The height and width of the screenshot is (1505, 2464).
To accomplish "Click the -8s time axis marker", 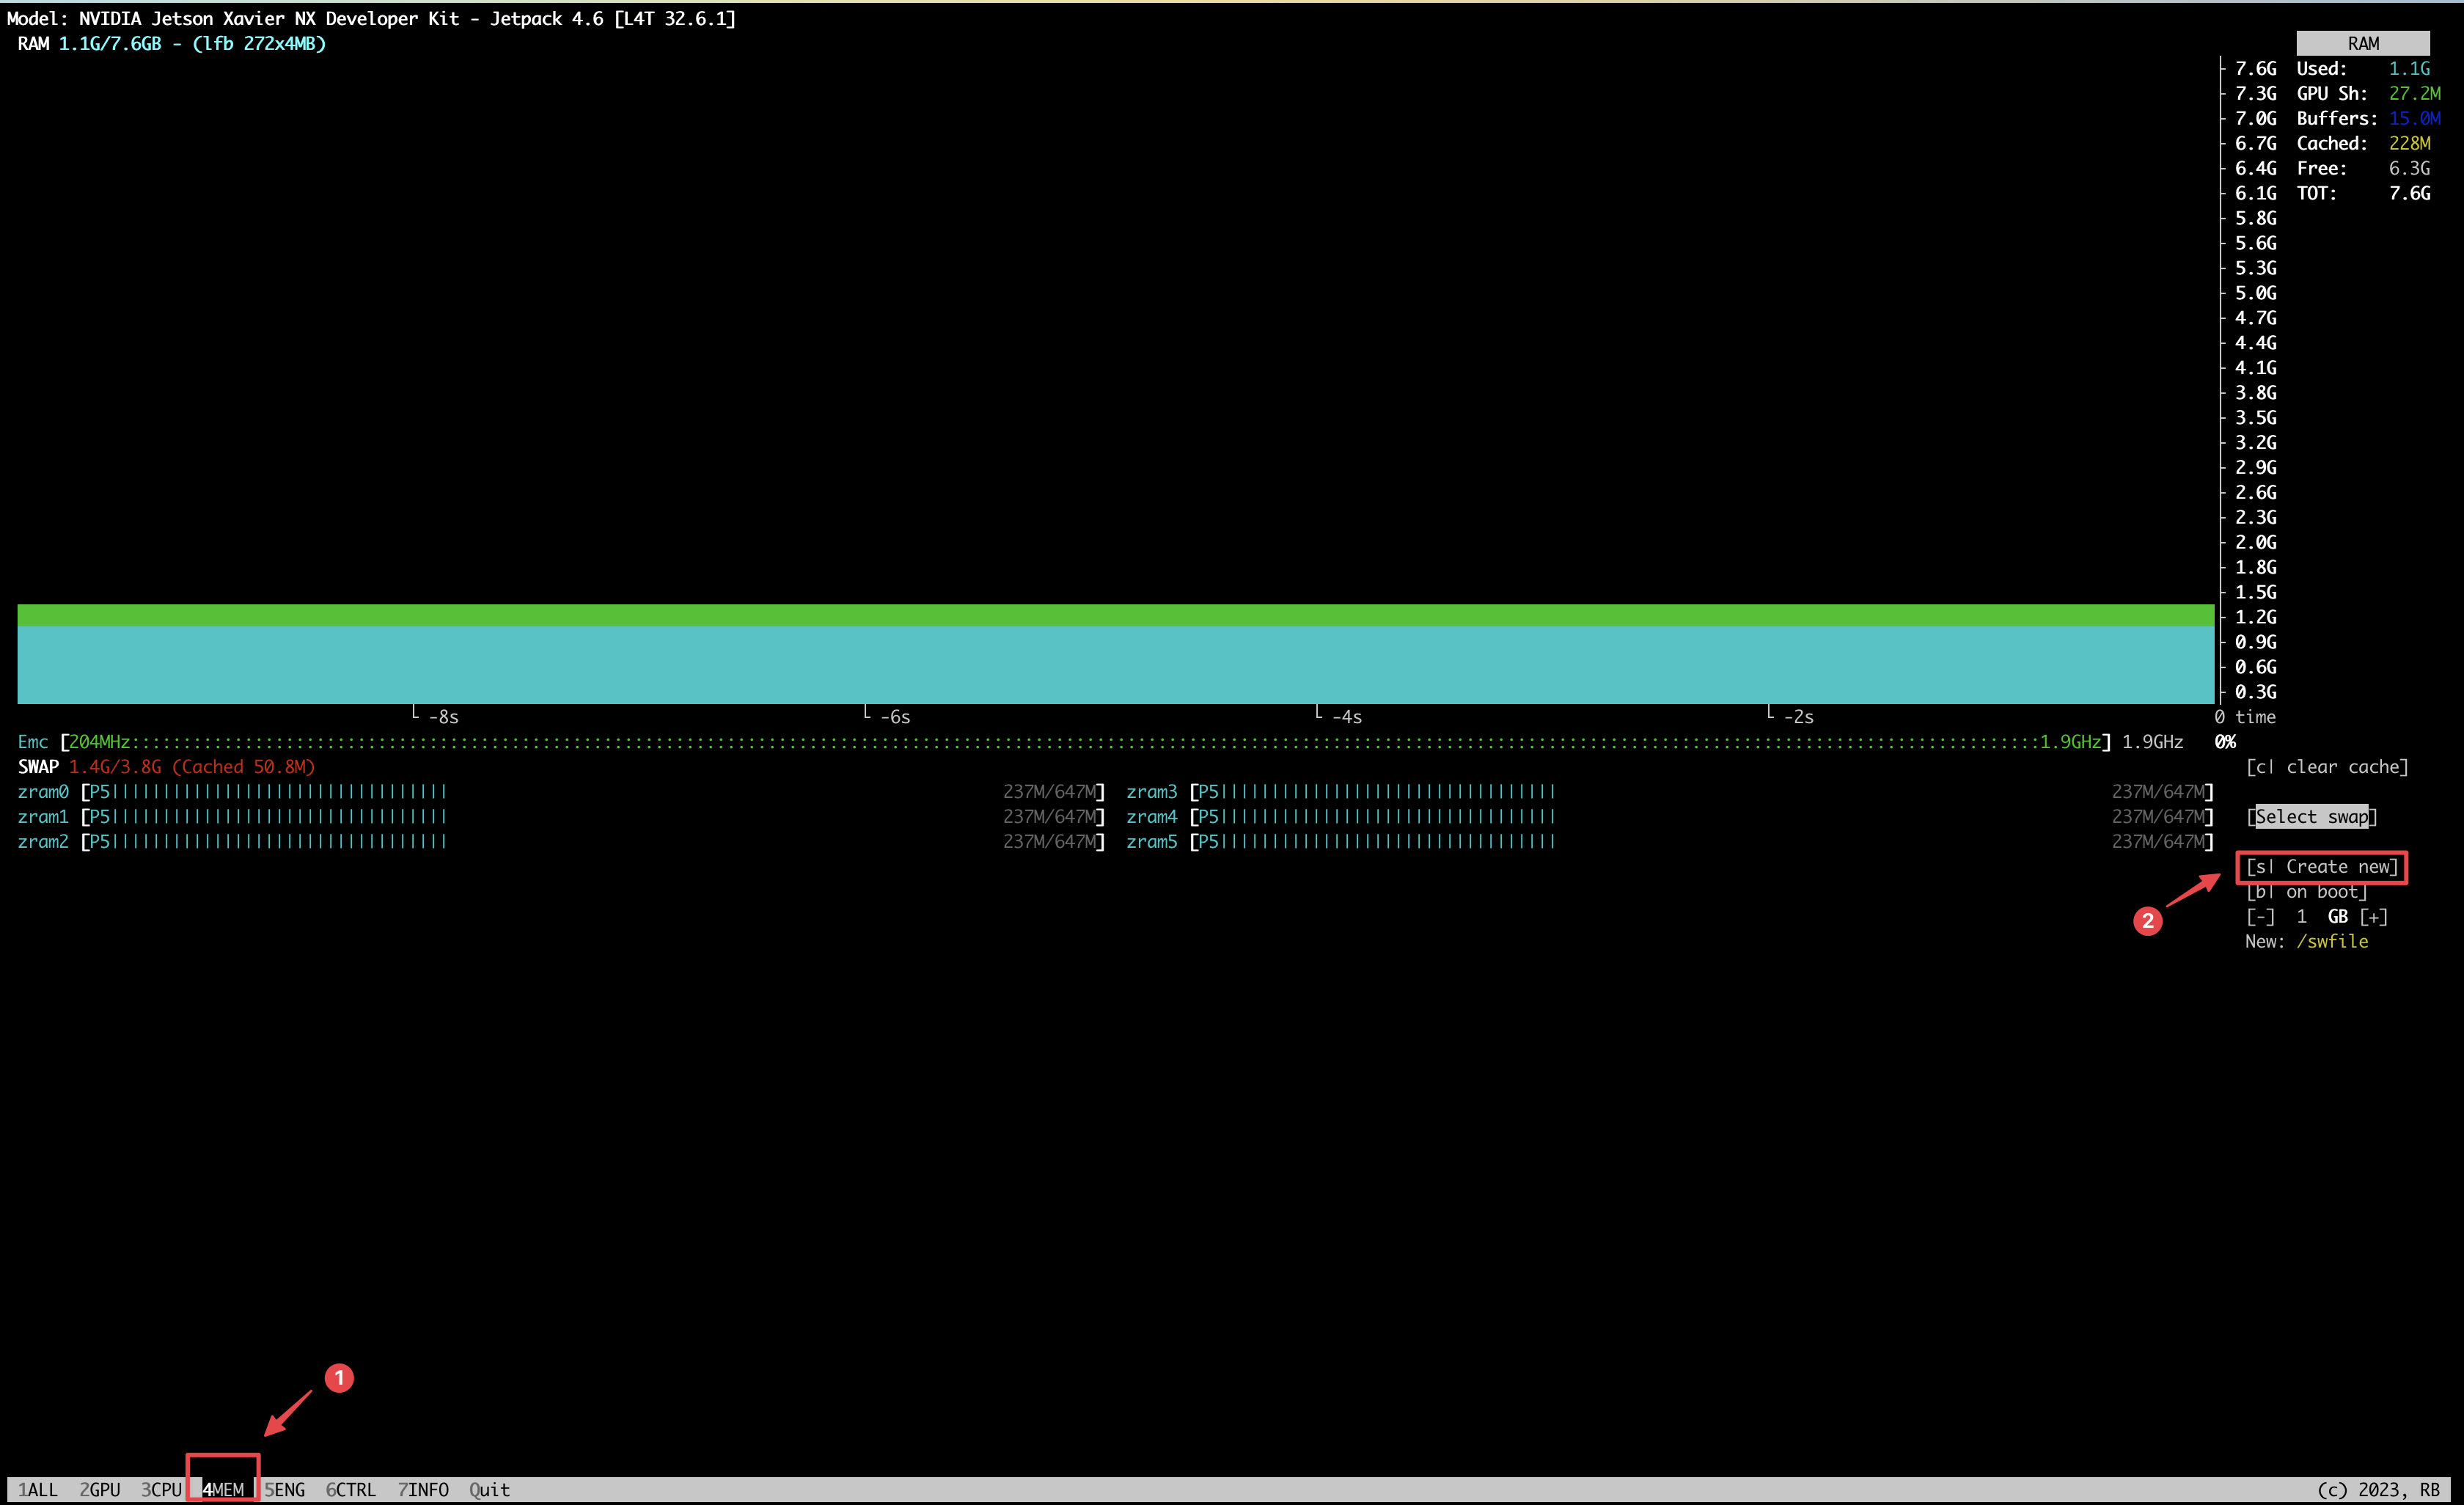I will (443, 717).
